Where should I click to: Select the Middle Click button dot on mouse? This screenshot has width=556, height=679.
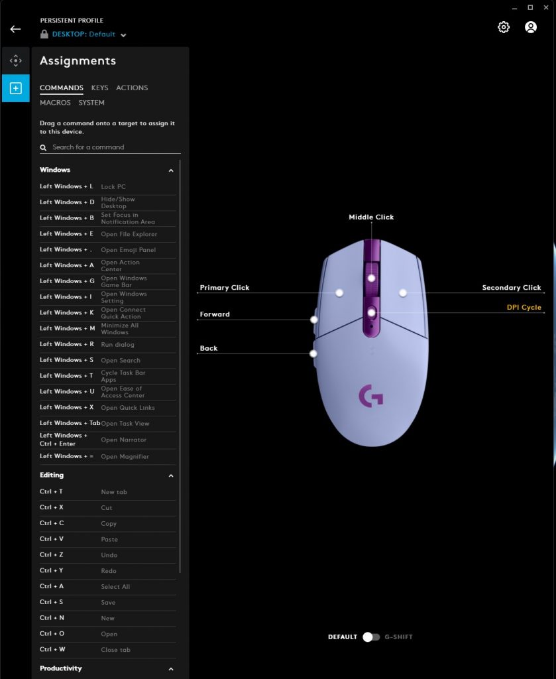pos(371,278)
